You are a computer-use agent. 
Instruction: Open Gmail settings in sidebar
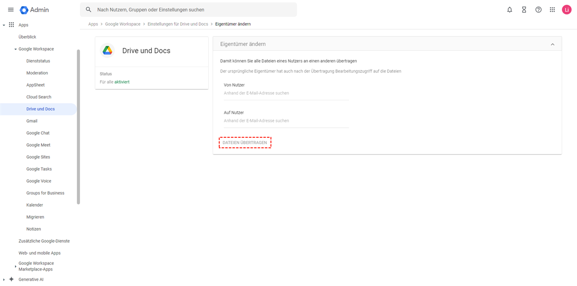point(32,121)
